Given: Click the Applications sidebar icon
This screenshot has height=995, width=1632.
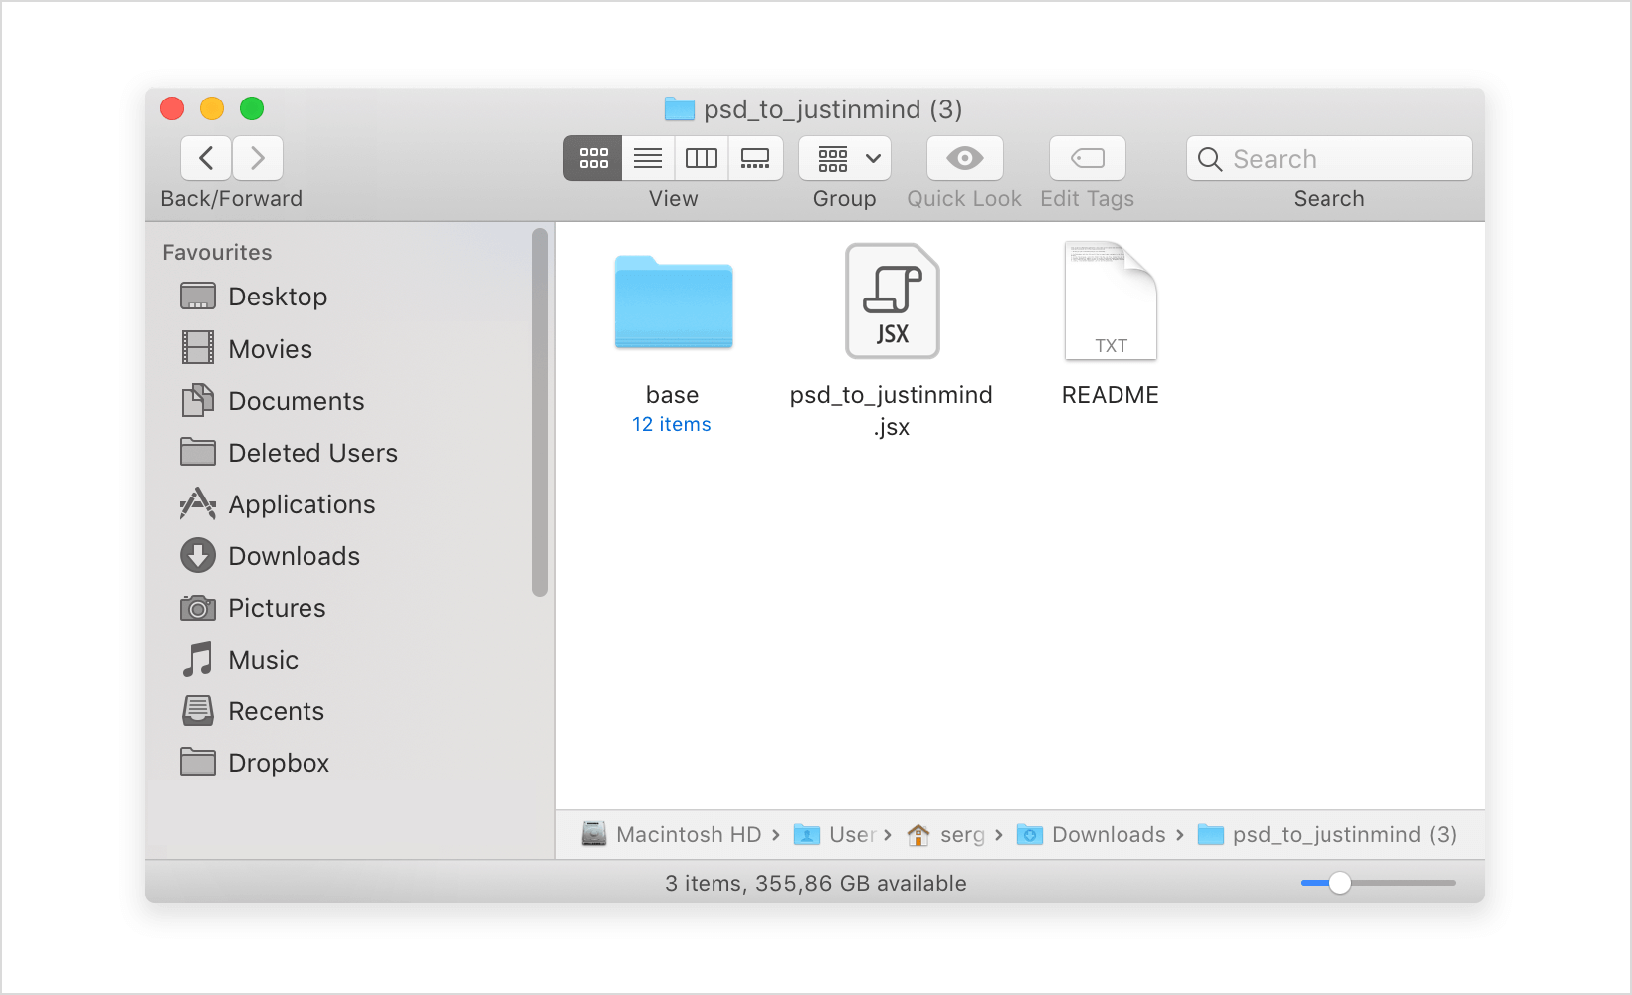Looking at the screenshot, I should (198, 503).
